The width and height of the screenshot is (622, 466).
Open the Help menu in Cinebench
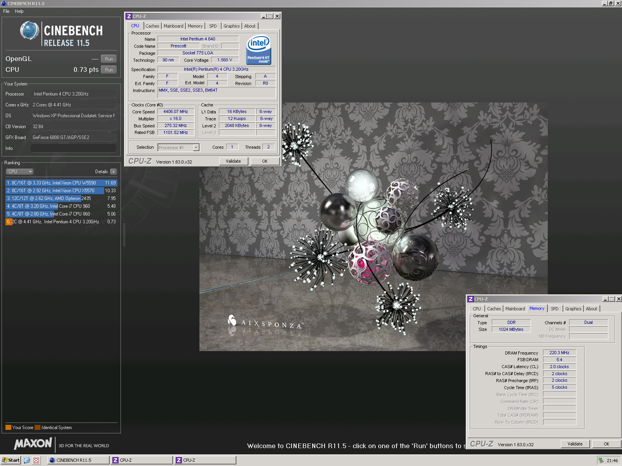(x=19, y=11)
